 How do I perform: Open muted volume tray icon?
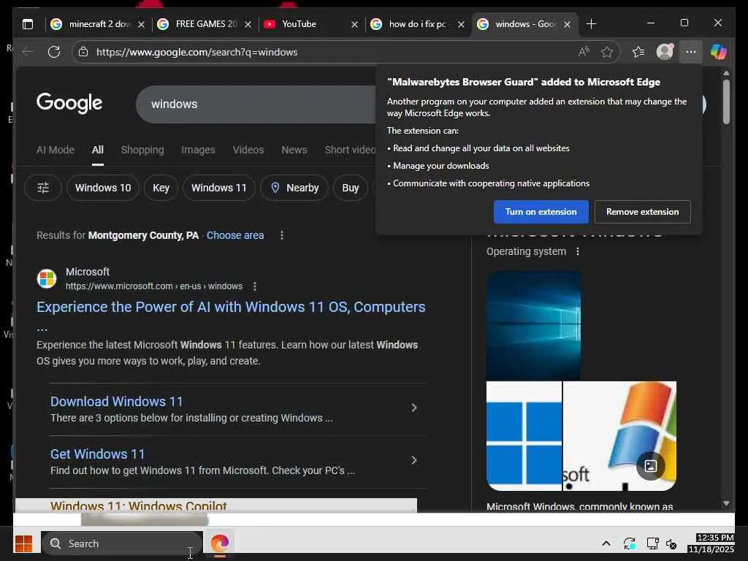671,543
